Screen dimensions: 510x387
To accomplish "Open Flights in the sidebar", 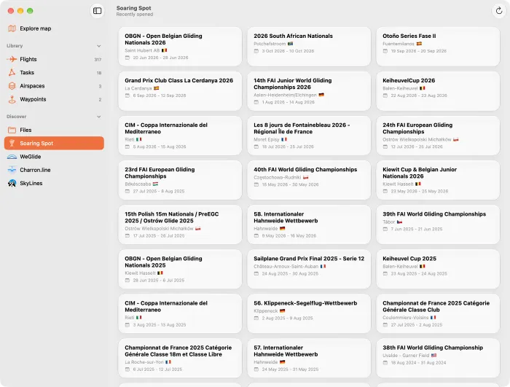I will (54, 59).
